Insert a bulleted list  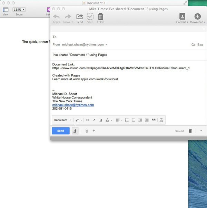pos(134,120)
